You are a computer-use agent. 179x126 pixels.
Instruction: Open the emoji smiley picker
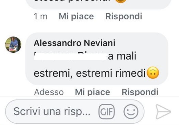tap(131, 111)
